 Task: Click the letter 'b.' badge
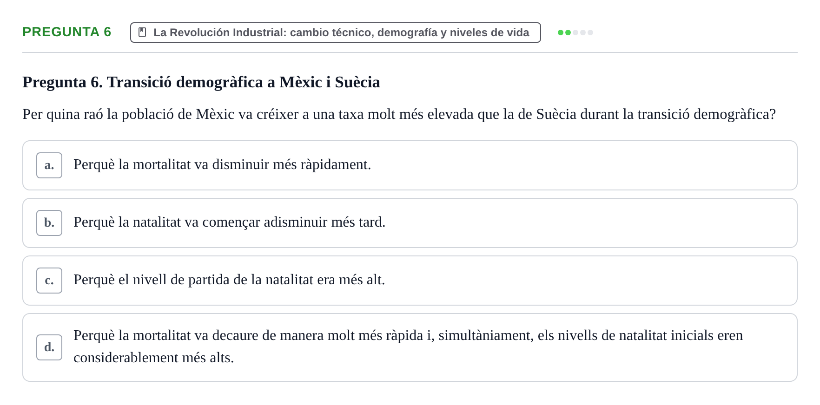49,223
